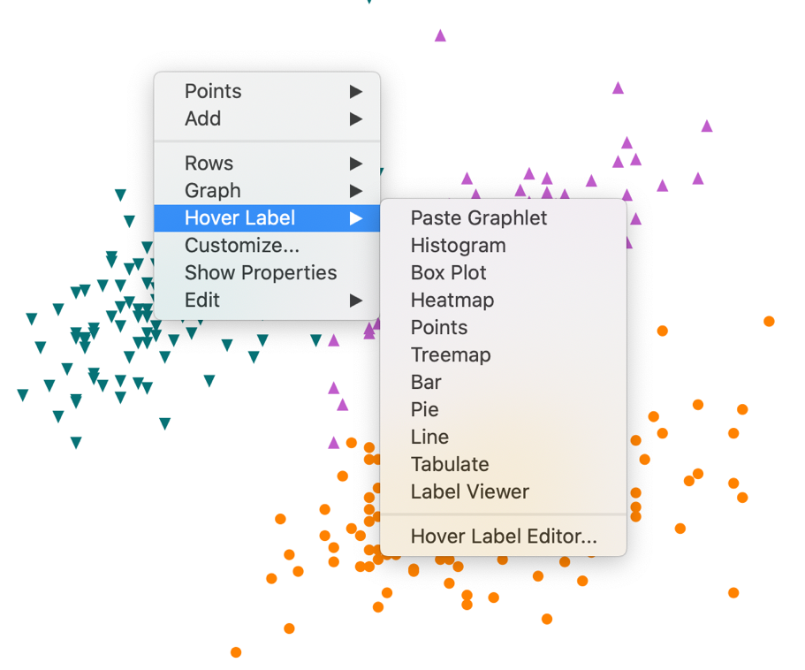
Task: Choose Points in Hover Label submenu
Action: coord(439,328)
